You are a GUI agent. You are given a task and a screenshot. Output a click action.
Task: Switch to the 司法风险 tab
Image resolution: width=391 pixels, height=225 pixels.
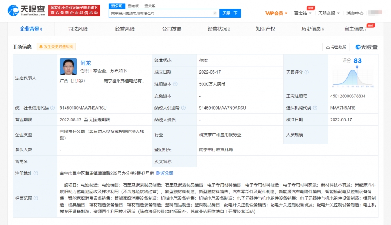[x=78, y=29]
